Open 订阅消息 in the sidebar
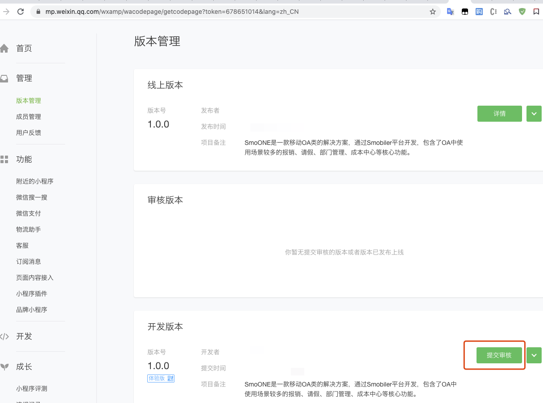Screen dimensions: 543x403 pos(29,262)
